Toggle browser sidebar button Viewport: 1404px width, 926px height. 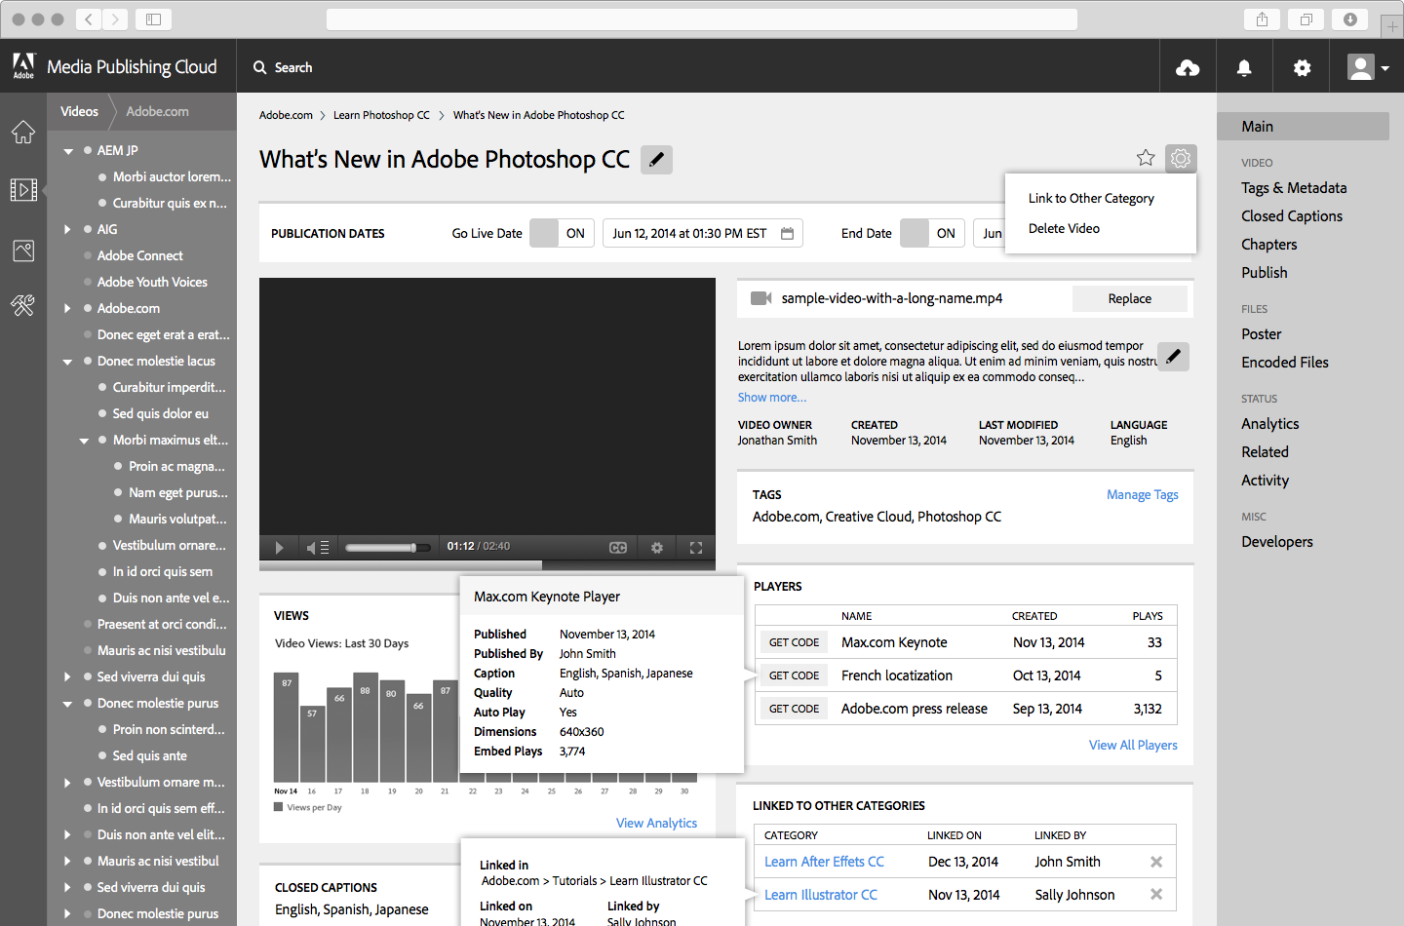(154, 19)
